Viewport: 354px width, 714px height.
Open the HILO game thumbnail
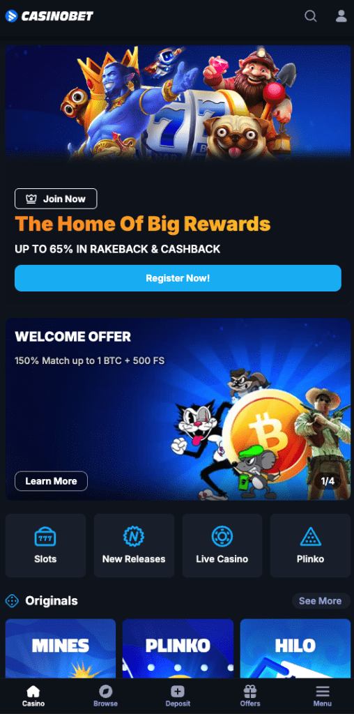(295, 648)
